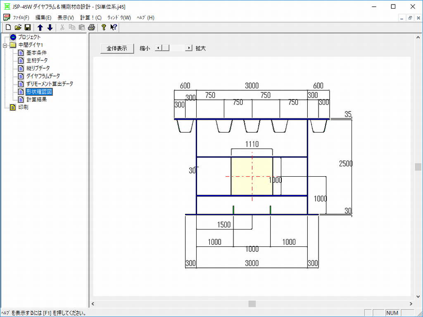Collapse the 中間ダイヤ1 tree node
The width and height of the screenshot is (423, 317).
[5, 45]
